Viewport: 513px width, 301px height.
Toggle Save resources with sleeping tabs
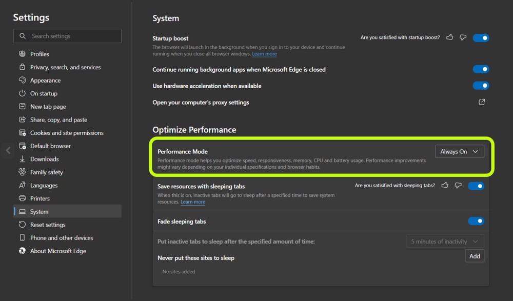click(x=476, y=186)
